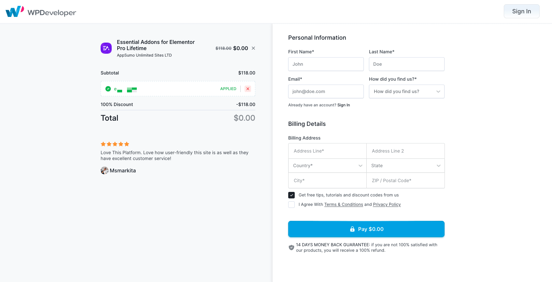552x282 pixels.
Task: Click the five-star rating icons
Action: point(115,144)
